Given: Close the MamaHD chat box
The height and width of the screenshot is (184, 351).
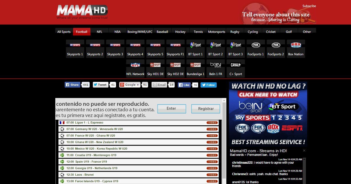Looking at the screenshot, I should point(304,151).
